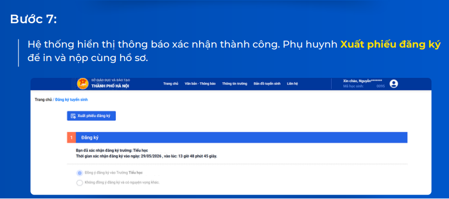The height and width of the screenshot is (199, 449).
Task: Select Đồng ý đăng ký vào Trường radio
Action: (x=80, y=173)
